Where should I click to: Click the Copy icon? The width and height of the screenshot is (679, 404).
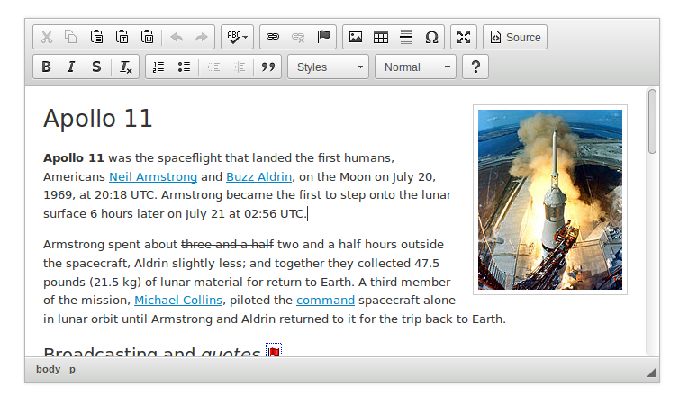click(71, 37)
